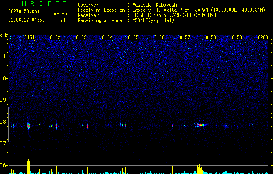Click the meteor count value 21
The height and width of the screenshot is (174, 273).
(x=63, y=20)
